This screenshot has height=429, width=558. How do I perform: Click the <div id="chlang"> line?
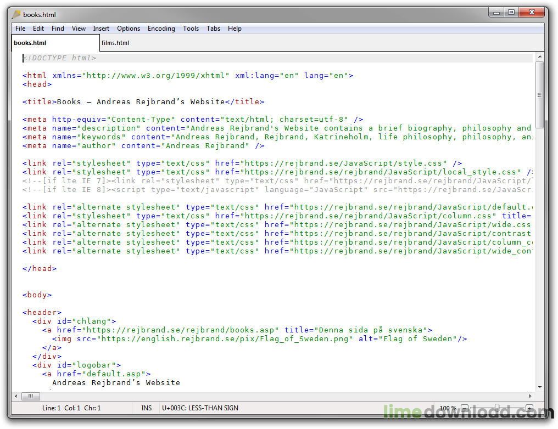pos(74,321)
